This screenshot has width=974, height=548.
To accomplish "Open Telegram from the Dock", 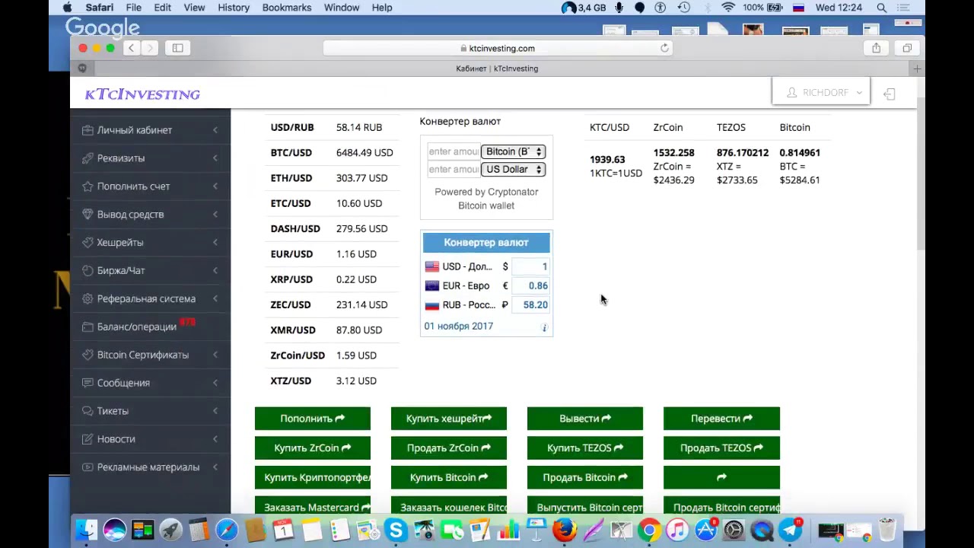I will click(790, 530).
